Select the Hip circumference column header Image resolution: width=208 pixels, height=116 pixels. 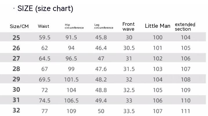74,26
